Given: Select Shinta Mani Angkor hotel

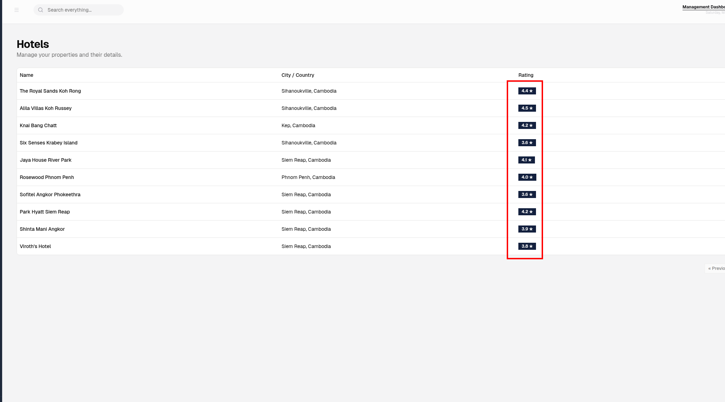Looking at the screenshot, I should 42,229.
